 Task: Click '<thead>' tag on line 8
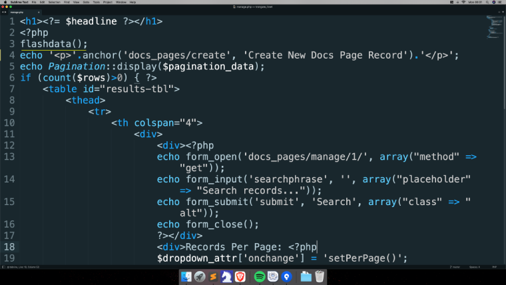tap(85, 101)
